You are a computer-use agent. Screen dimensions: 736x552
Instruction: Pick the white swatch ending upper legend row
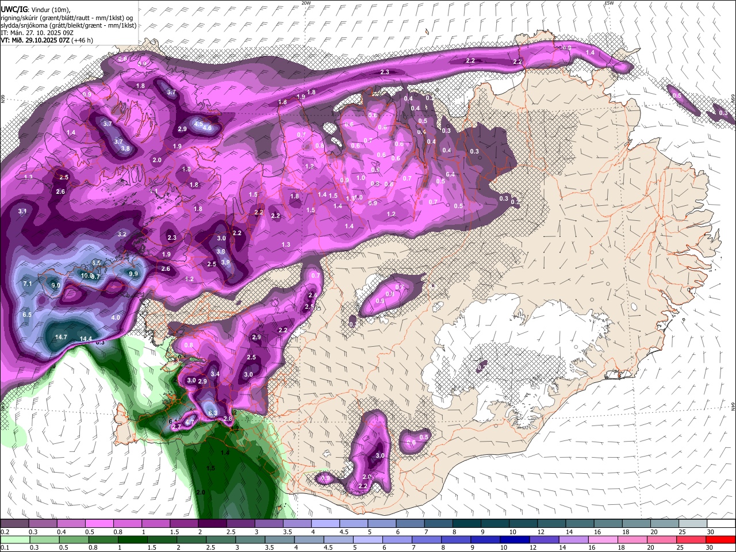tap(721, 524)
